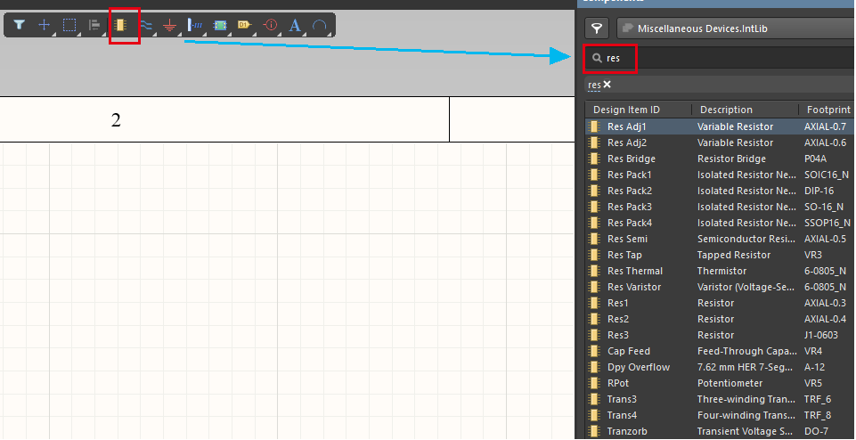
Task: Select the Res Bridge component
Action: [x=721, y=159]
